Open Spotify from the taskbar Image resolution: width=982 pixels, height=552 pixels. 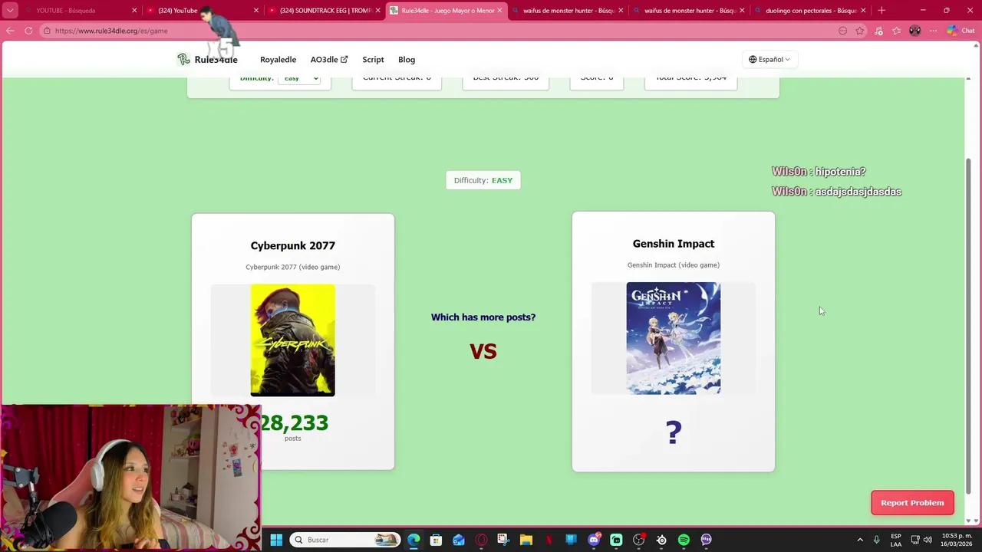pos(684,540)
